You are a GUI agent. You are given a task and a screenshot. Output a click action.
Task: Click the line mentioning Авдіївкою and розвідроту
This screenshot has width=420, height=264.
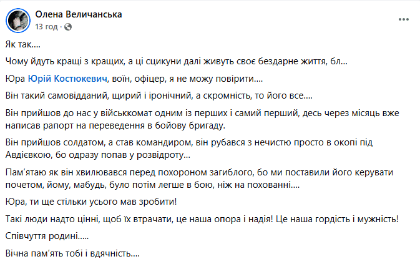pyautogui.click(x=98, y=155)
